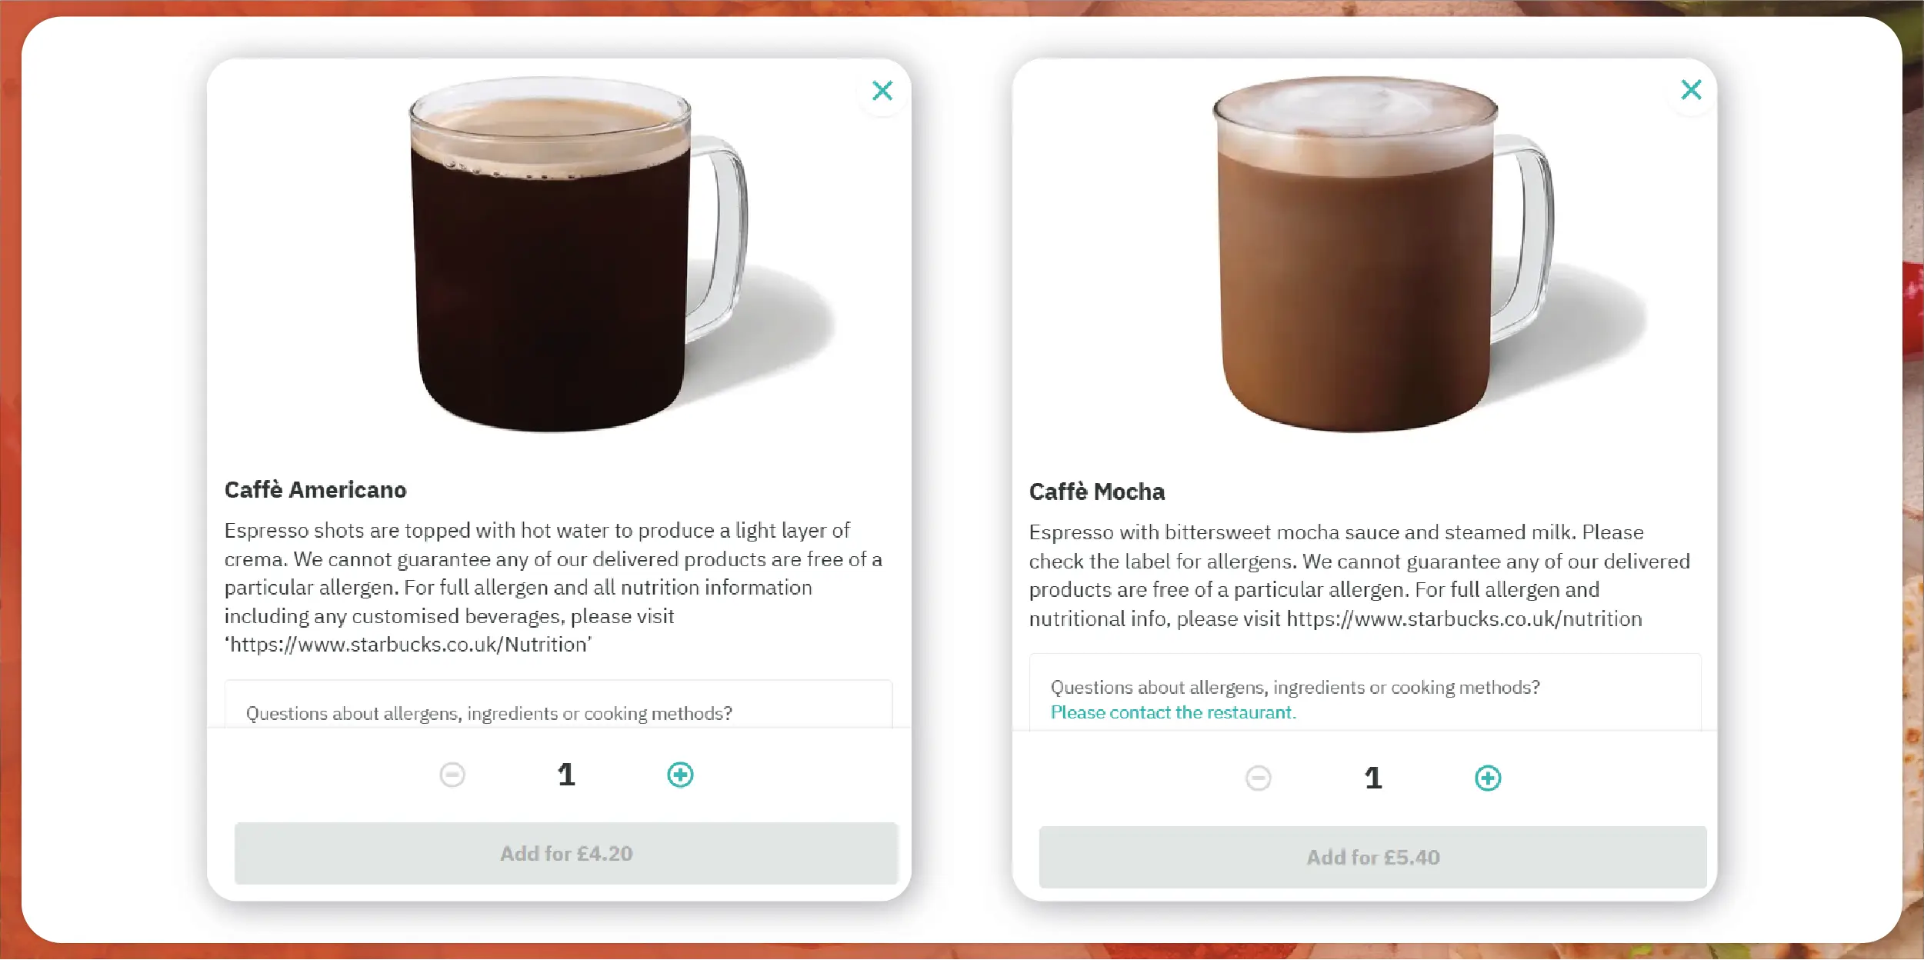Select the Caffè Mocha title

pos(1097,492)
